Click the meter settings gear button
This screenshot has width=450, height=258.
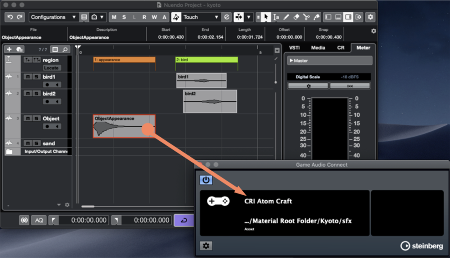(x=308, y=86)
